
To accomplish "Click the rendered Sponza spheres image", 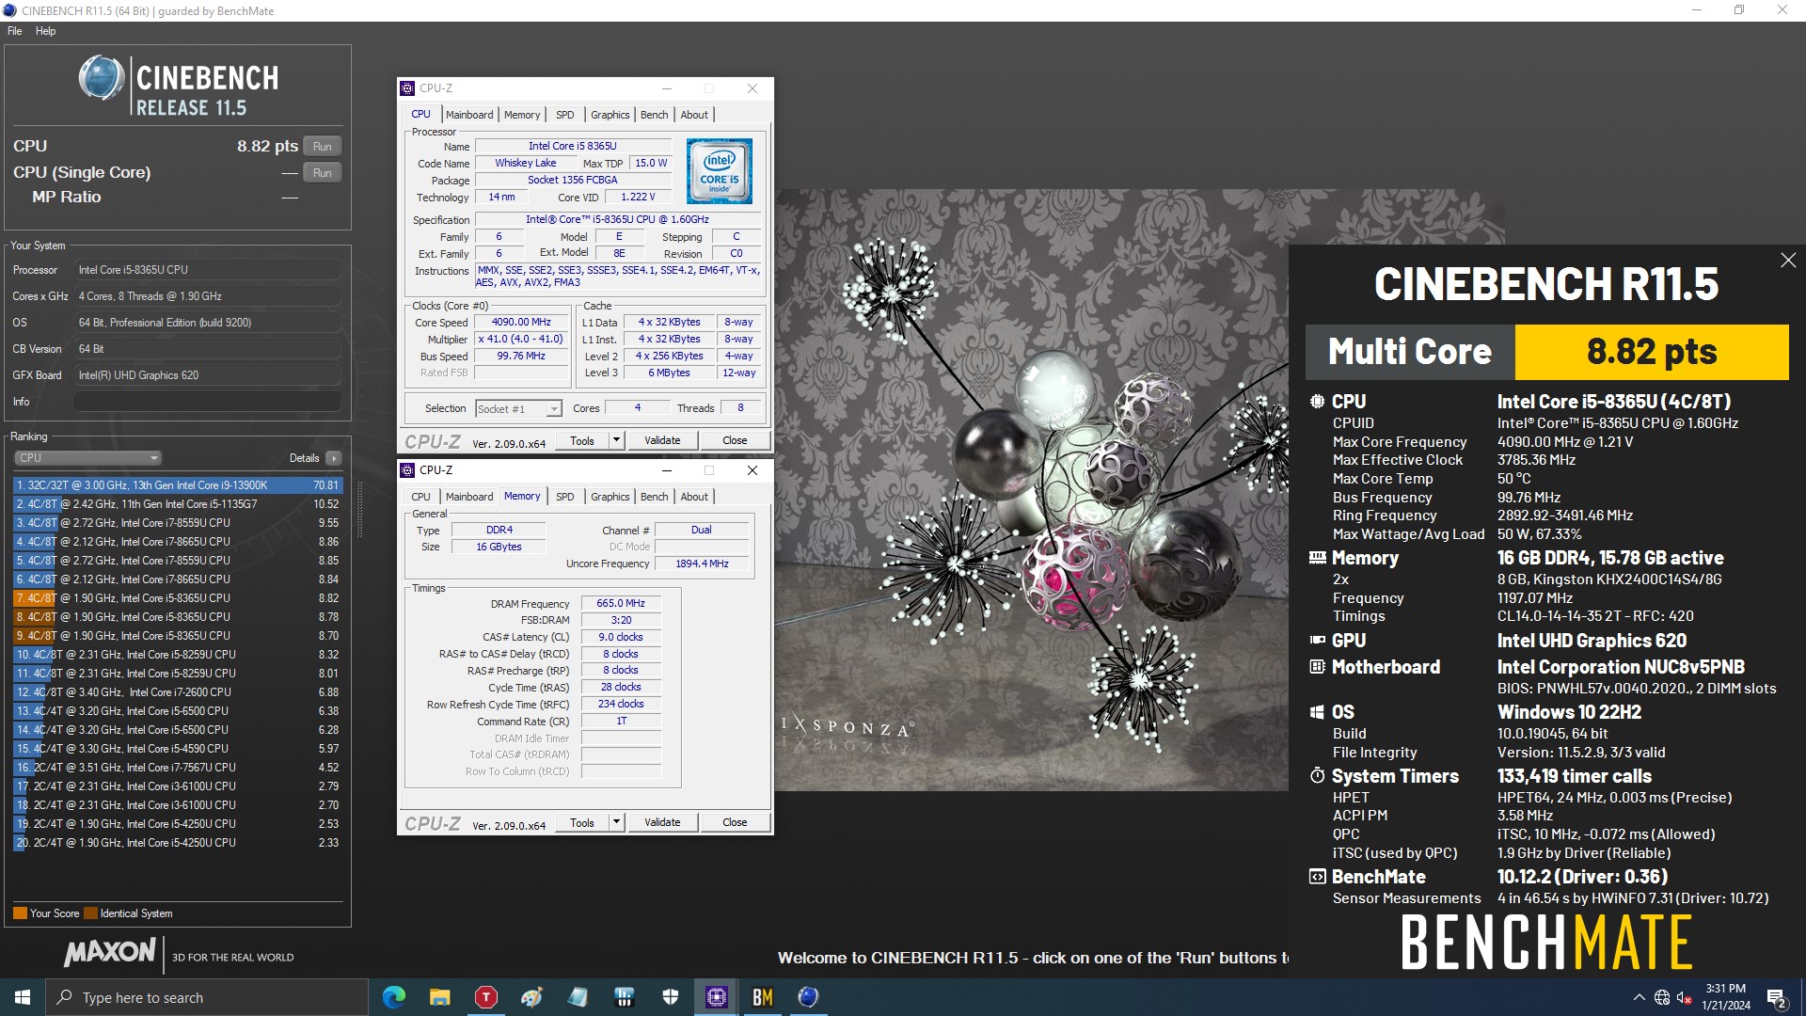I will [1031, 489].
